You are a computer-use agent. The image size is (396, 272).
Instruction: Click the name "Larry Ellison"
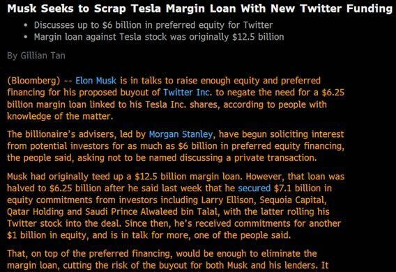coord(229,200)
